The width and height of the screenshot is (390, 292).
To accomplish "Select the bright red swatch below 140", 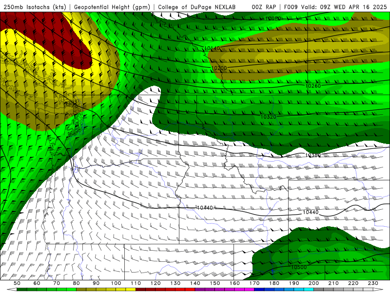I will 190,290.
